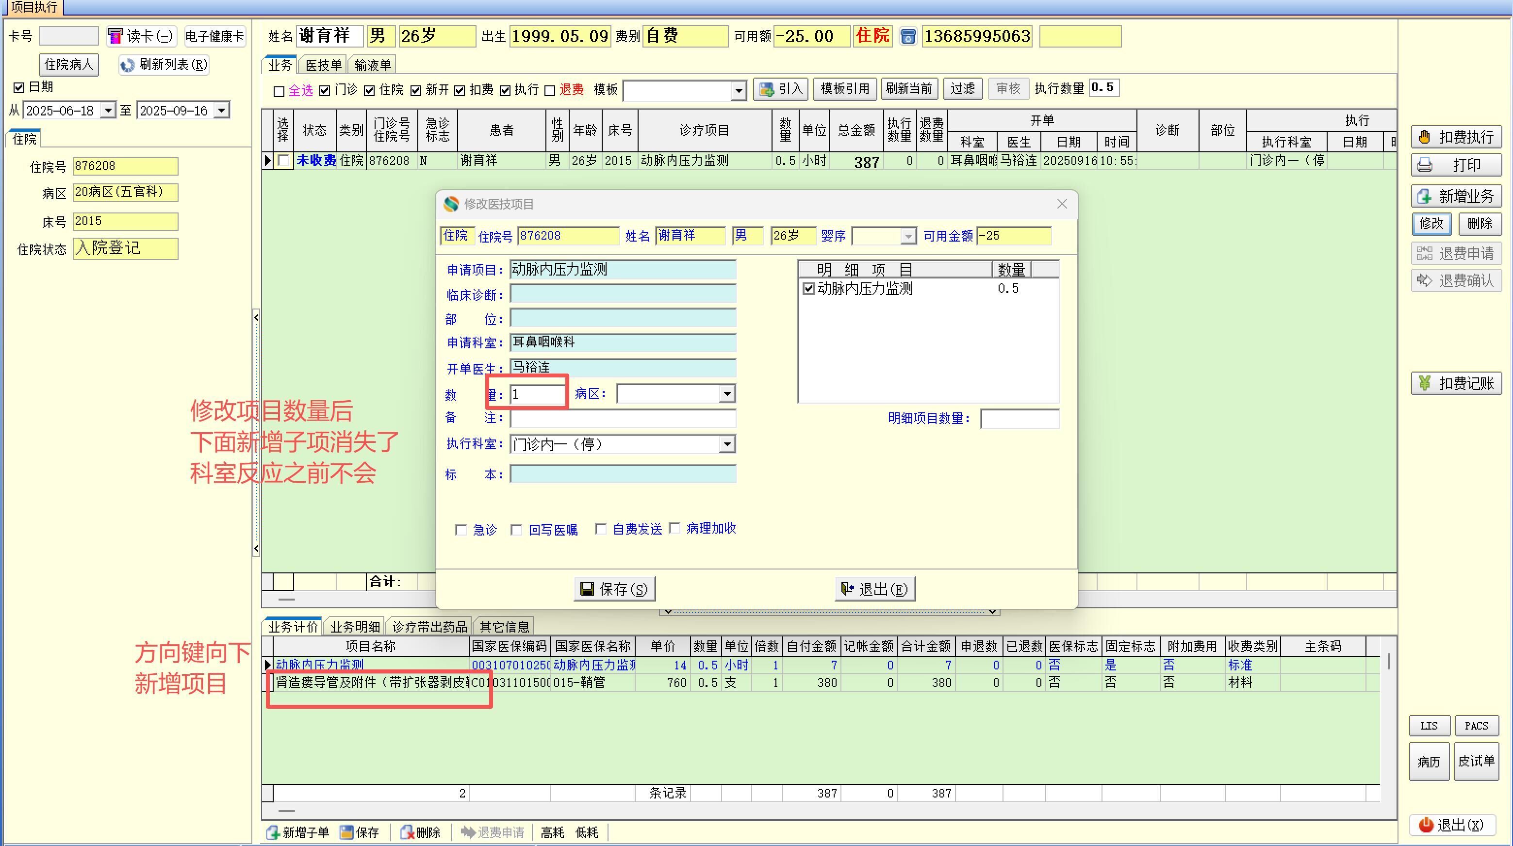The image size is (1513, 846).
Task: Enable the 退费 filter checkbox
Action: (550, 90)
